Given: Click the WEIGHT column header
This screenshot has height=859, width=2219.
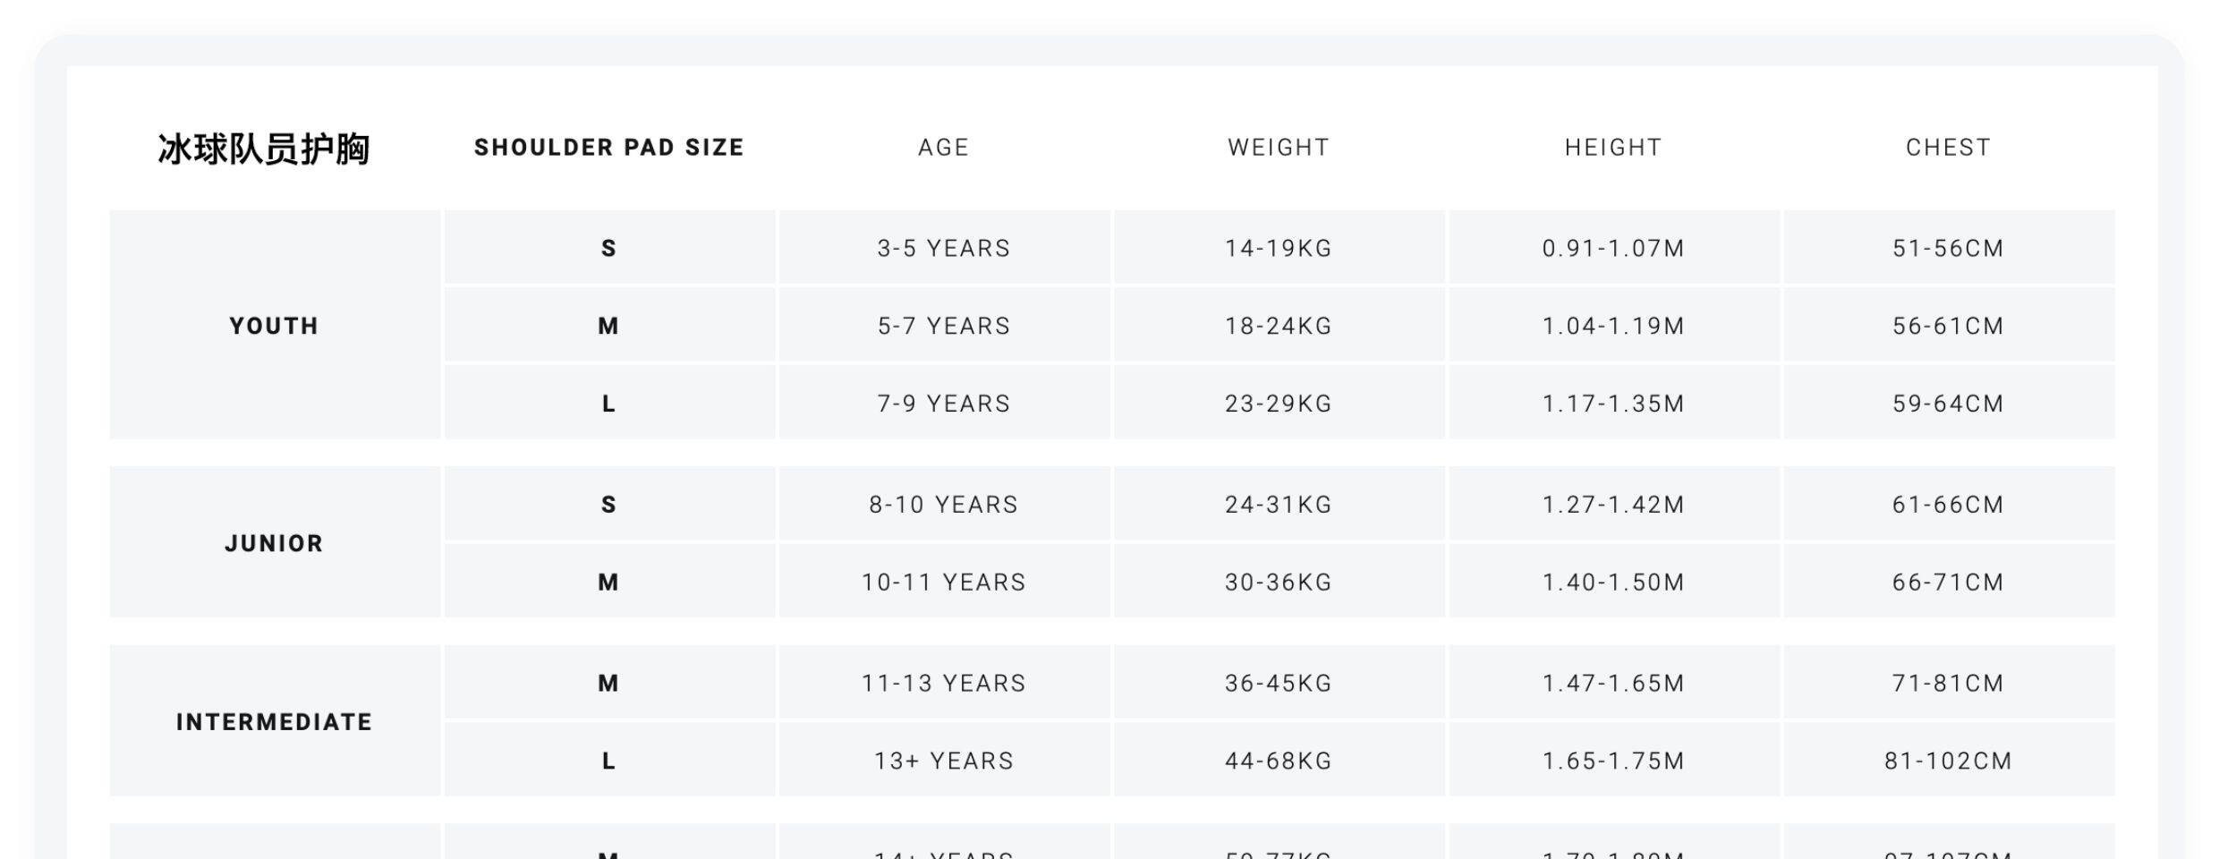Looking at the screenshot, I should [1278, 148].
